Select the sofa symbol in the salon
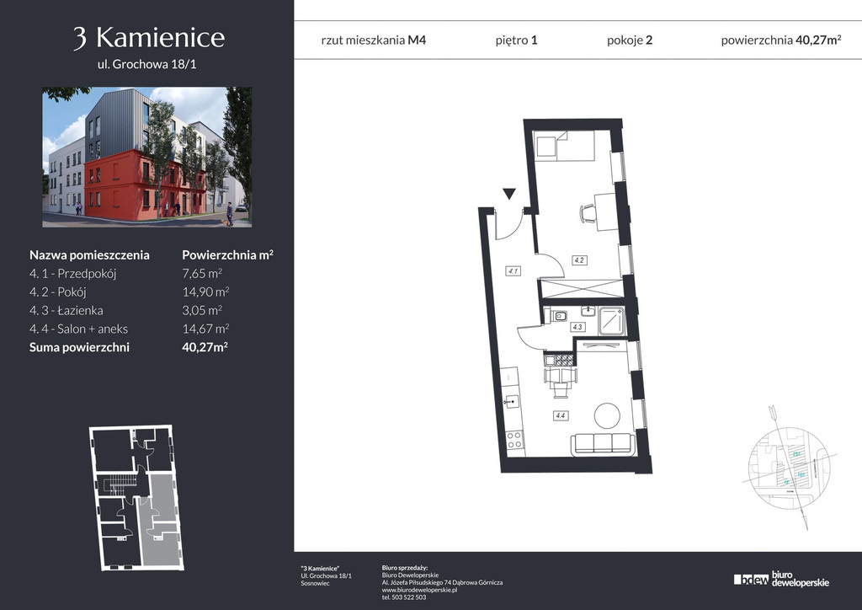862x610 pixels. point(602,443)
